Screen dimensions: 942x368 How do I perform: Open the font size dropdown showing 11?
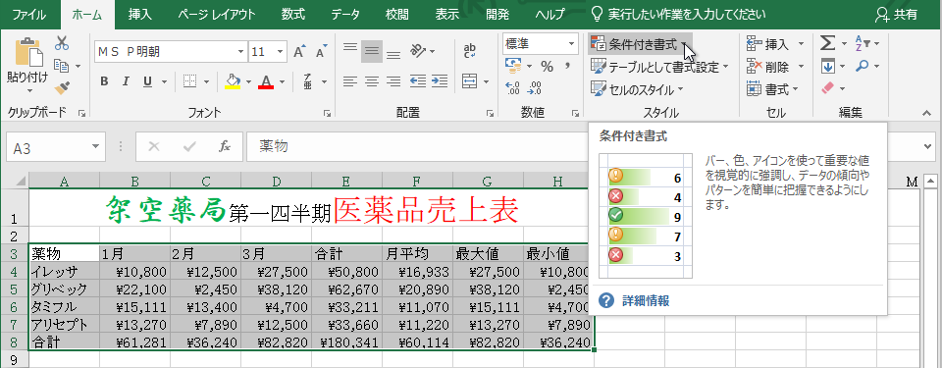click(x=280, y=52)
